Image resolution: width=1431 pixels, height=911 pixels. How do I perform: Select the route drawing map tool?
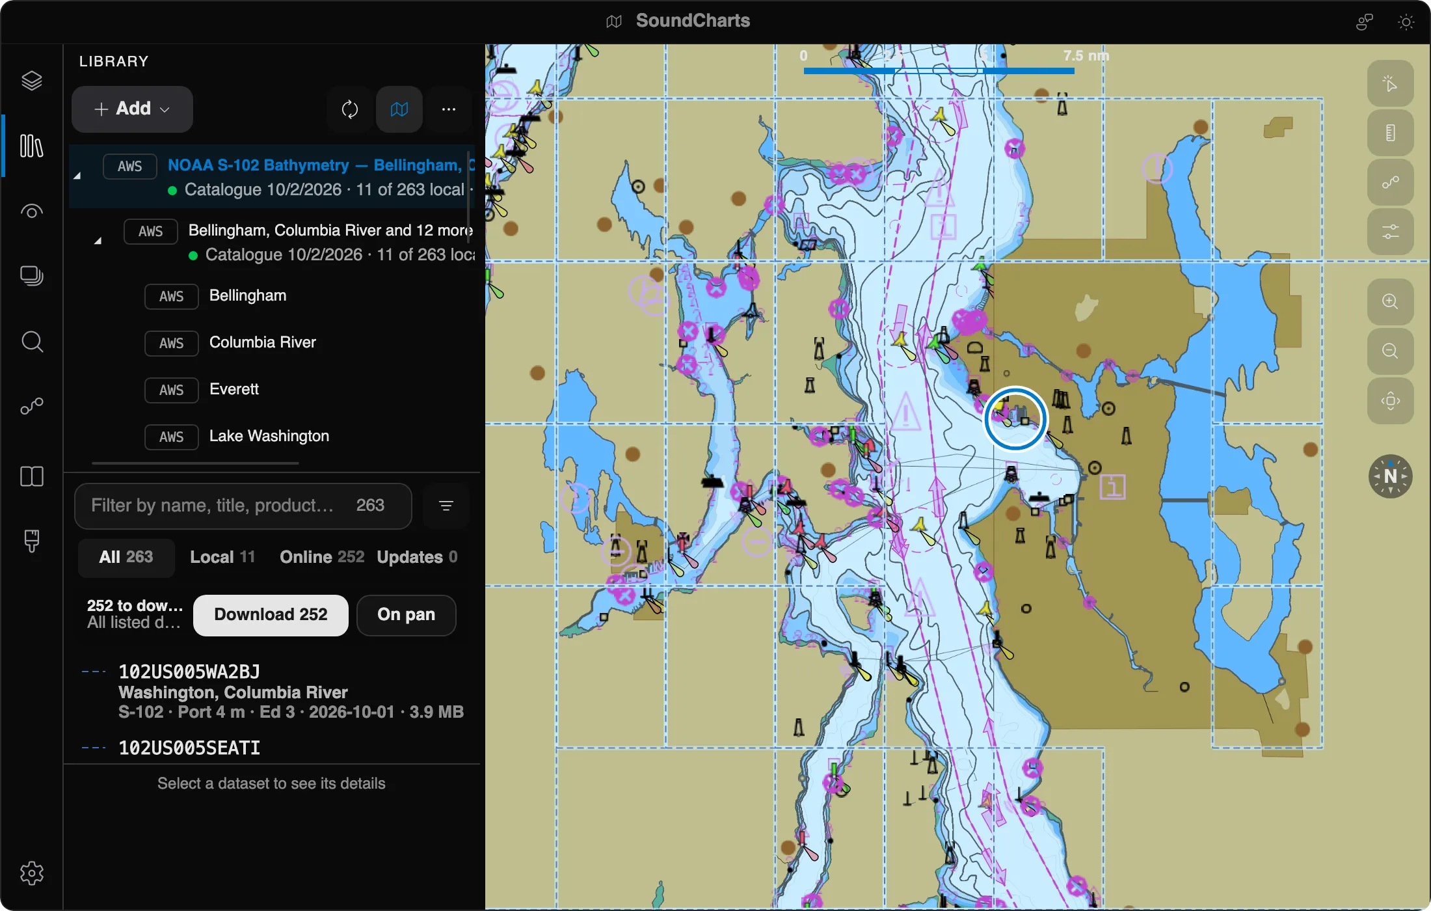tap(1391, 182)
